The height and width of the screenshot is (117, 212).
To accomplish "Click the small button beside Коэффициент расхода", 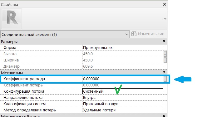I will coord(165,79).
